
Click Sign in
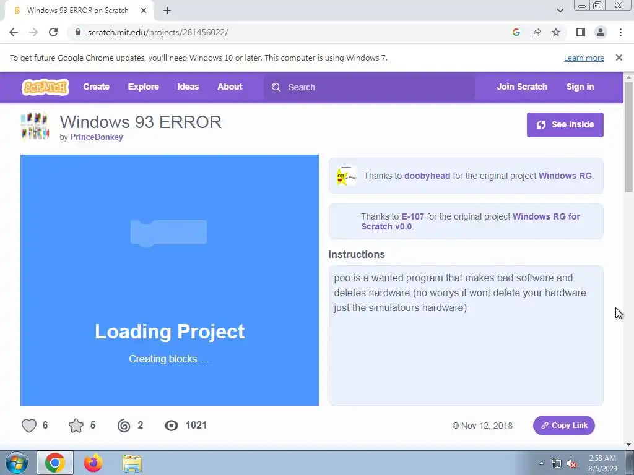(x=580, y=87)
